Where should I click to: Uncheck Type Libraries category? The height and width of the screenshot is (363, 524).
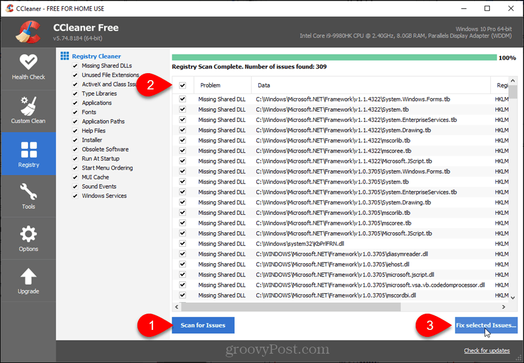point(75,94)
